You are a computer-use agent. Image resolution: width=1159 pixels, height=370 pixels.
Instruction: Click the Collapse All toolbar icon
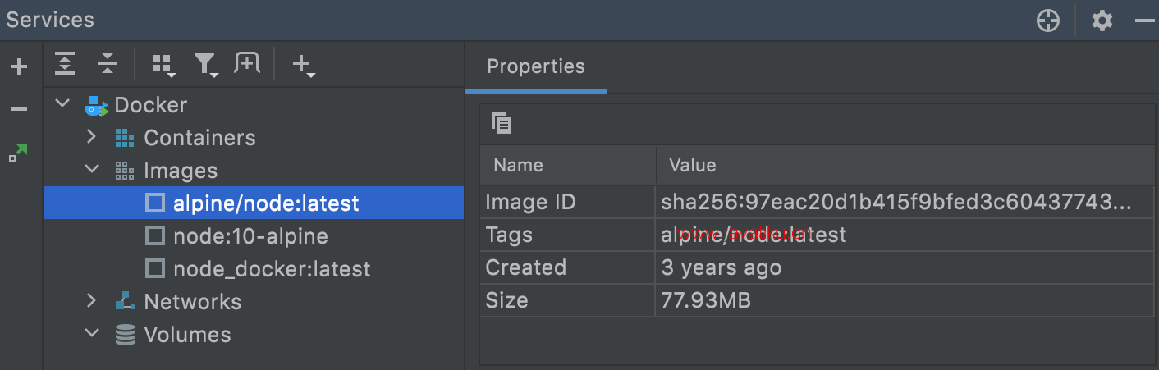pyautogui.click(x=108, y=63)
